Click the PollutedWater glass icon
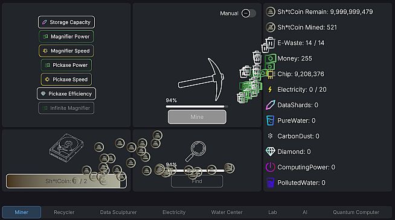395x220 pixels. pos(271,183)
